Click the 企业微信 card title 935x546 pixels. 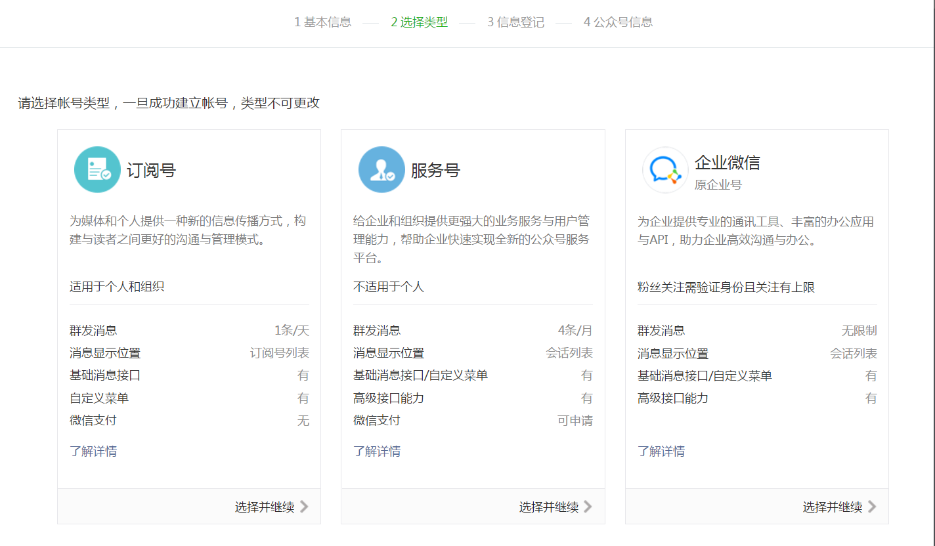click(727, 163)
